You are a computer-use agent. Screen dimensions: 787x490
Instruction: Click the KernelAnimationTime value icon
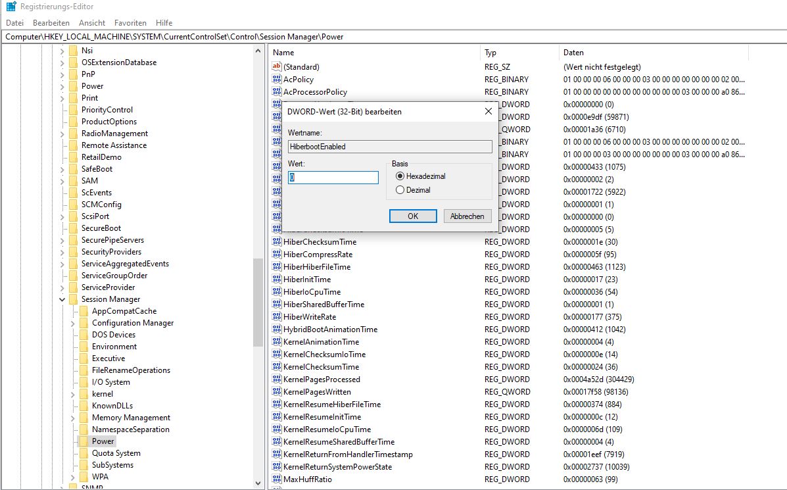[x=277, y=341]
